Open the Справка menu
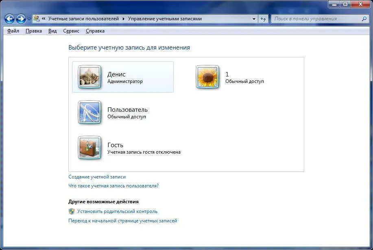This screenshot has width=373, height=250. coord(95,31)
